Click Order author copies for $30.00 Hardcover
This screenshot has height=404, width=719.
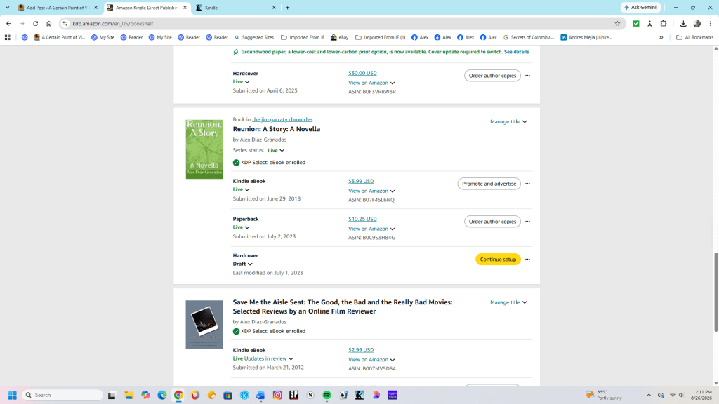click(492, 76)
